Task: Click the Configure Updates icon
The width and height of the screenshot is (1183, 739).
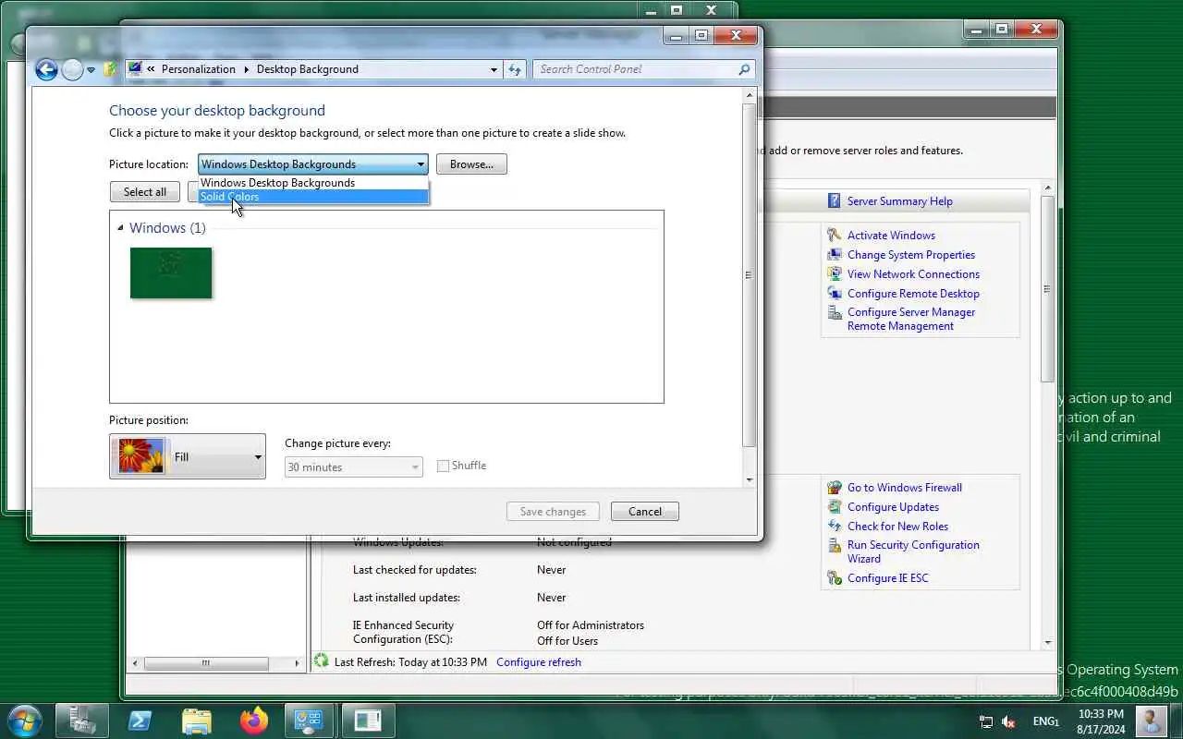Action: 834,507
